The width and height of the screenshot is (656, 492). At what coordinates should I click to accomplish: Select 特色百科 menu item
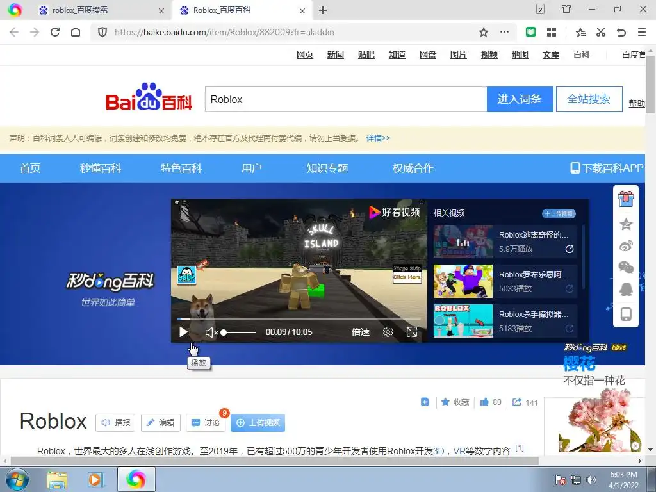pyautogui.click(x=181, y=168)
